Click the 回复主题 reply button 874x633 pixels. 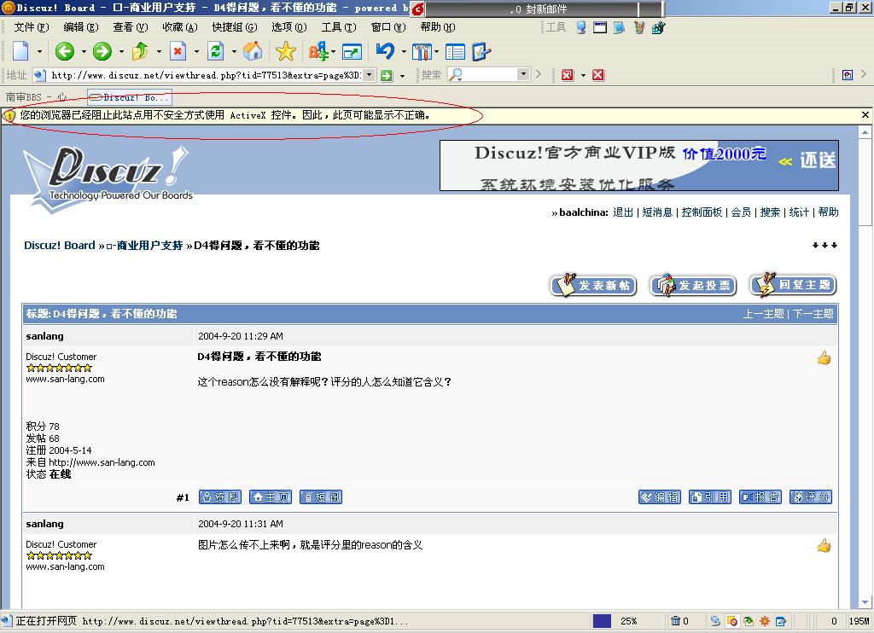(793, 285)
